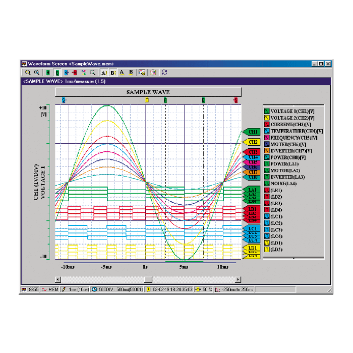Click the 8855 status bar entry

[30, 289]
